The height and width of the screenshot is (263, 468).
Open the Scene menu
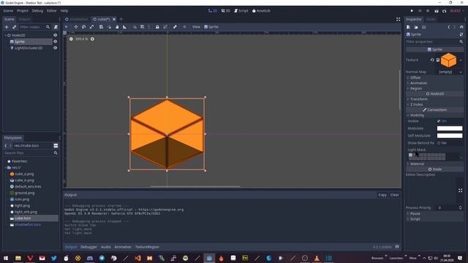[8, 11]
